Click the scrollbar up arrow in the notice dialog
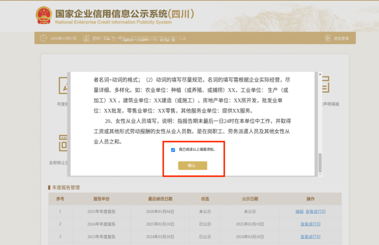This screenshot has width=379, height=245. tap(320, 74)
